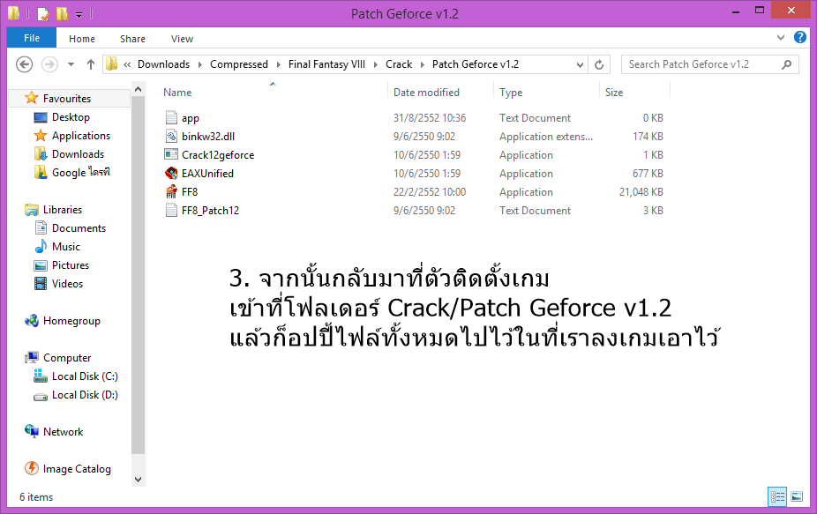Open the Documents library

[x=79, y=228]
